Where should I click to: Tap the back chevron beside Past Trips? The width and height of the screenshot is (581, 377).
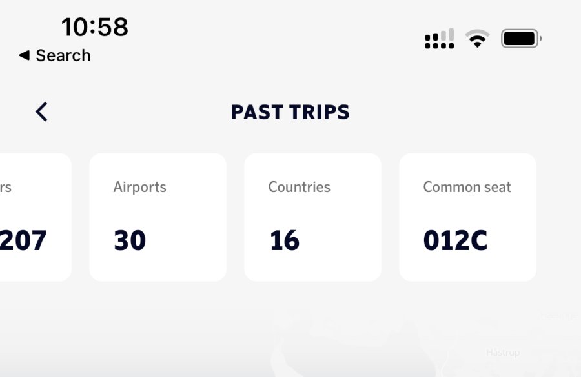tap(41, 112)
